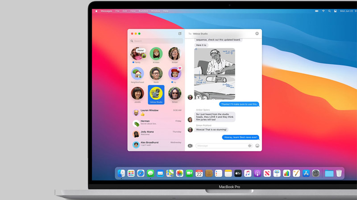Image resolution: width=357 pixels, height=200 pixels.
Task: Open the pinned Janelle conversation
Action: click(x=137, y=95)
